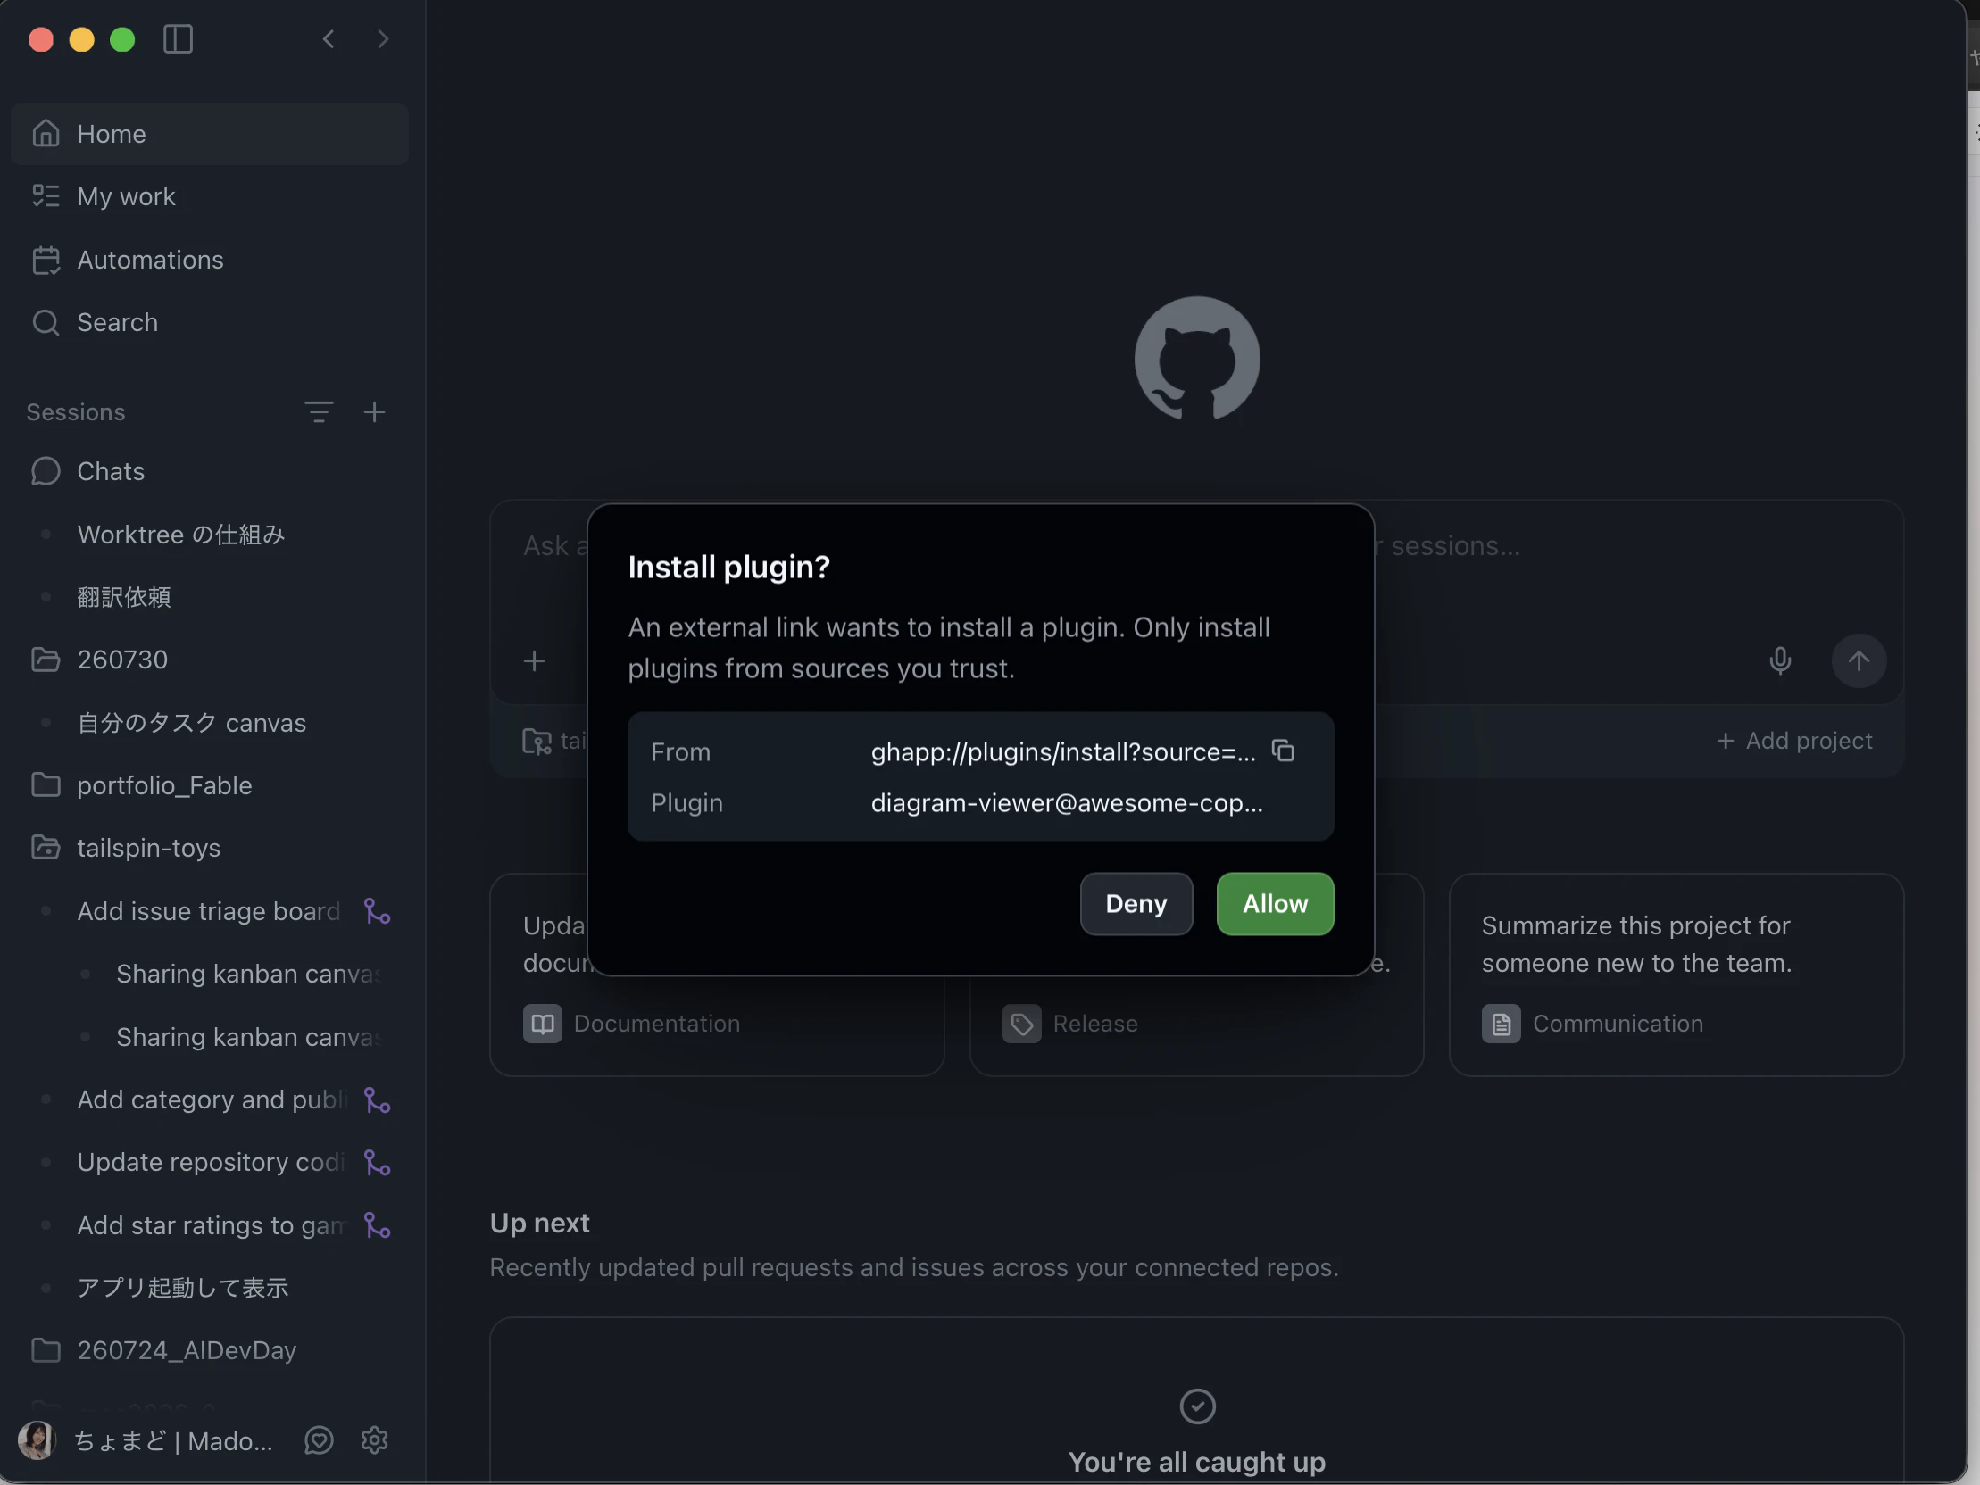Image resolution: width=1980 pixels, height=1485 pixels.
Task: Click the ghapp://plugins/install source text
Action: [x=1062, y=752]
